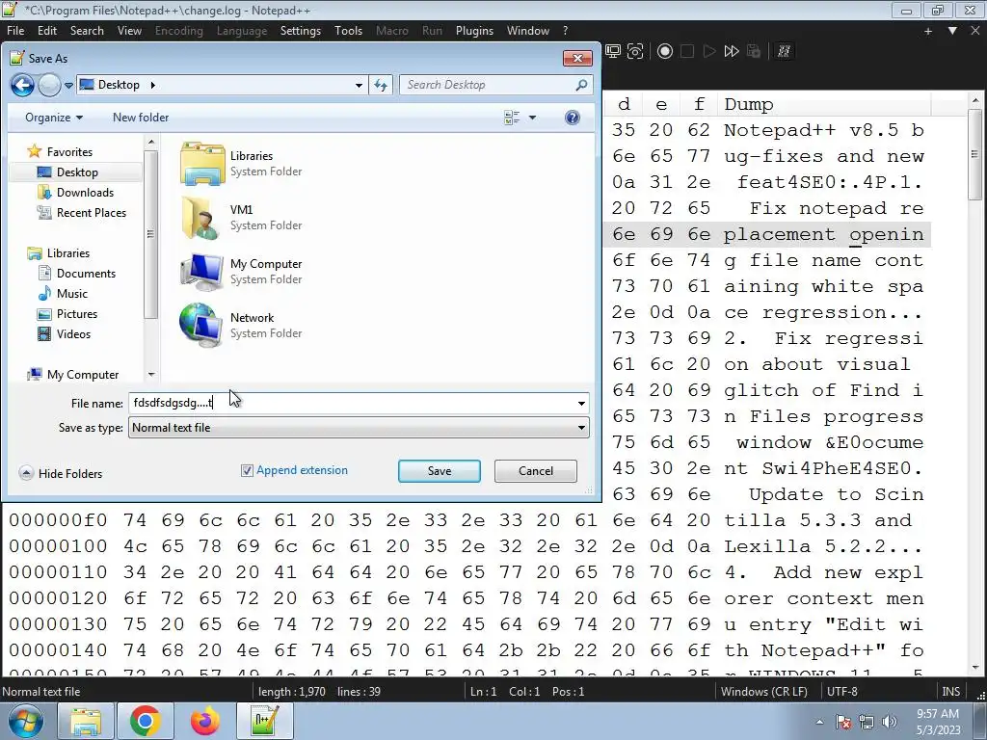
Task: Click the macro playback triangle icon
Action: point(708,51)
